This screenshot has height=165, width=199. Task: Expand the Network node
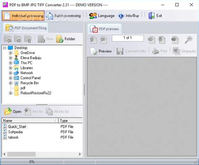(10, 73)
